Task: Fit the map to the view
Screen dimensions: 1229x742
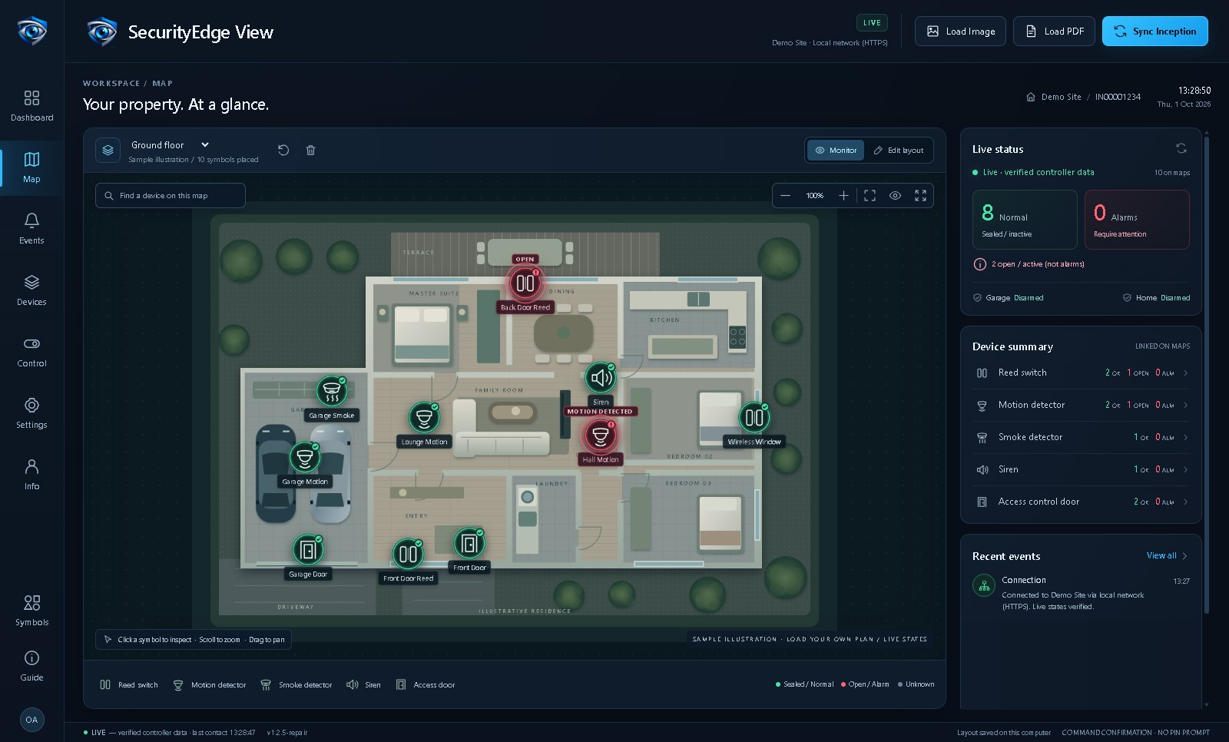Action: click(x=870, y=196)
